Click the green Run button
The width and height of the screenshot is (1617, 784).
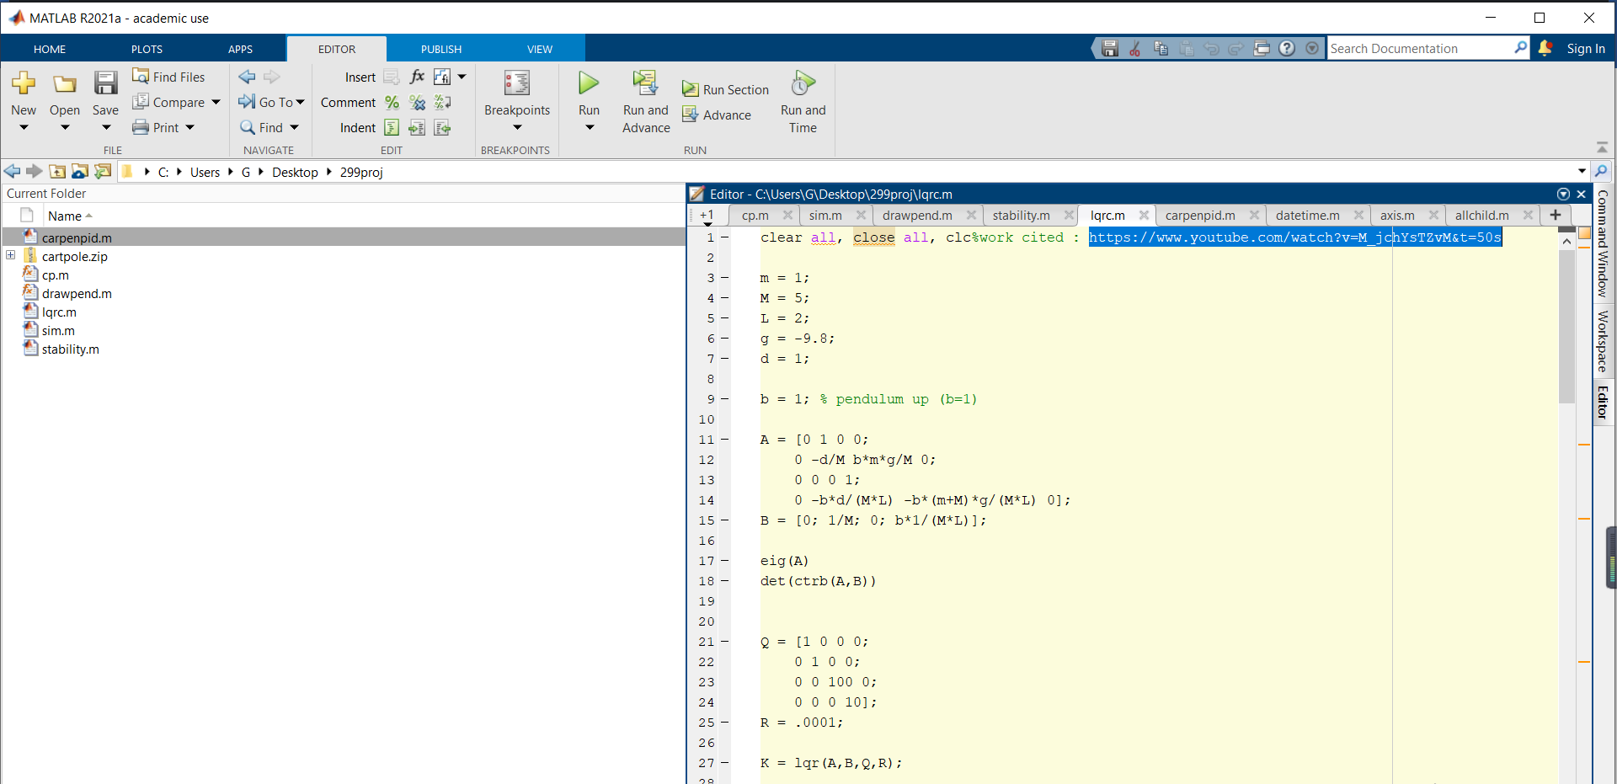[x=589, y=83]
